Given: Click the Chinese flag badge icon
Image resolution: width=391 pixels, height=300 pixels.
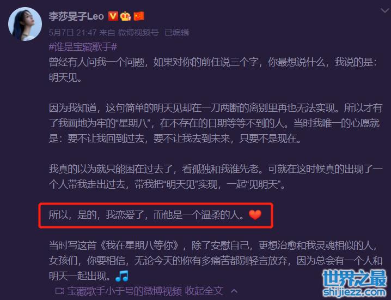Looking at the screenshot, I should point(139,16).
